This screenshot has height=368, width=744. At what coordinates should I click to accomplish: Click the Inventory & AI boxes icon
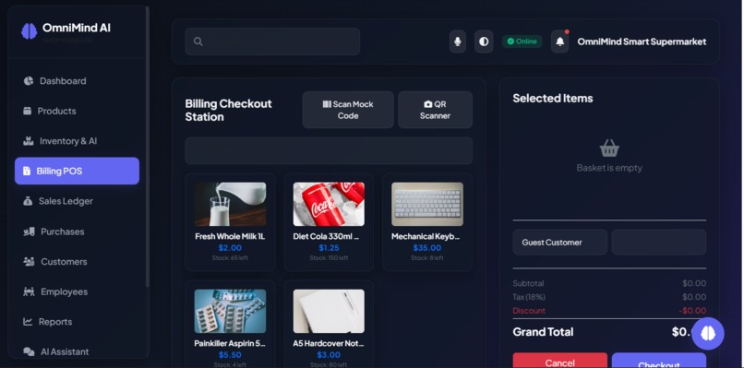28,141
